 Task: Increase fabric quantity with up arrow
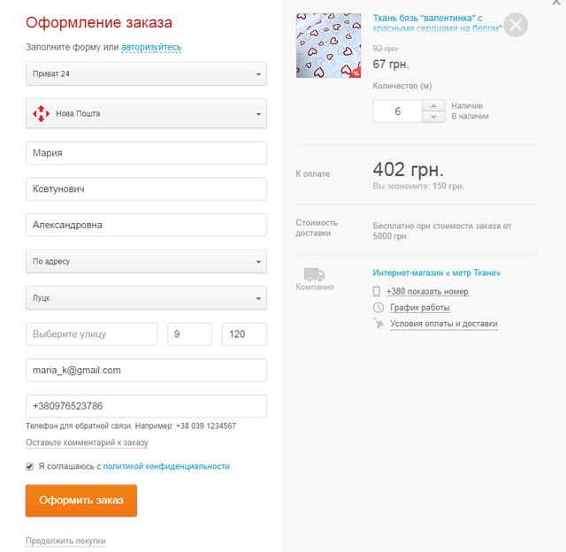433,106
